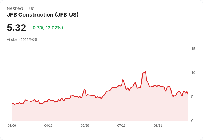Select the 05/29 date on the x-axis

point(85,126)
